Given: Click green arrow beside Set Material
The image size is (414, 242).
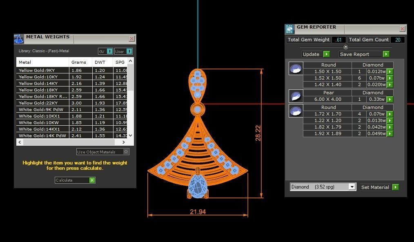Looking at the screenshot, I should 396,187.
